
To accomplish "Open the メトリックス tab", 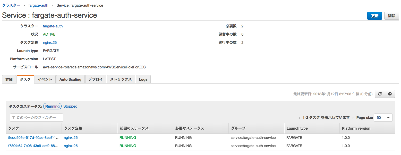I will (121, 79).
